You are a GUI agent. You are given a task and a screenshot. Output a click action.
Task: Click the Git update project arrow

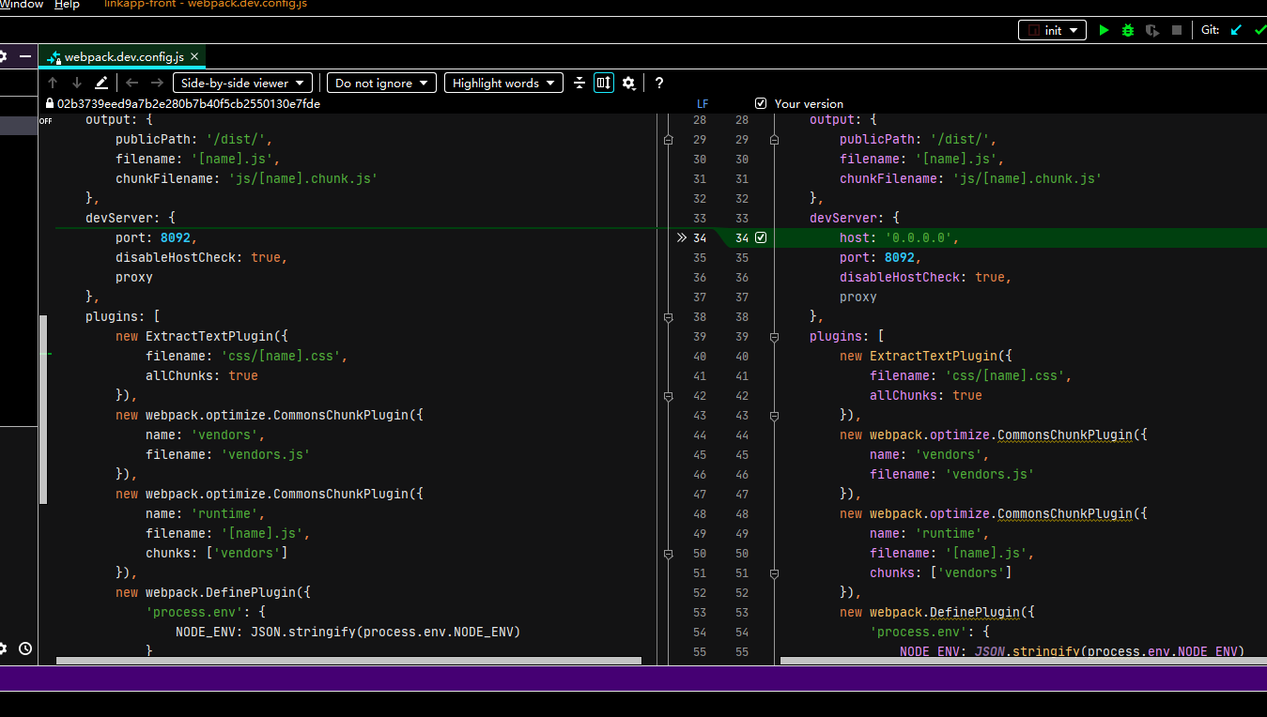tap(1236, 30)
